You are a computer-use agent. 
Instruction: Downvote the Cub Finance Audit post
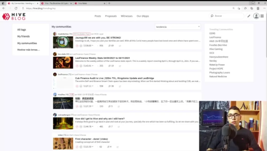point(81,86)
